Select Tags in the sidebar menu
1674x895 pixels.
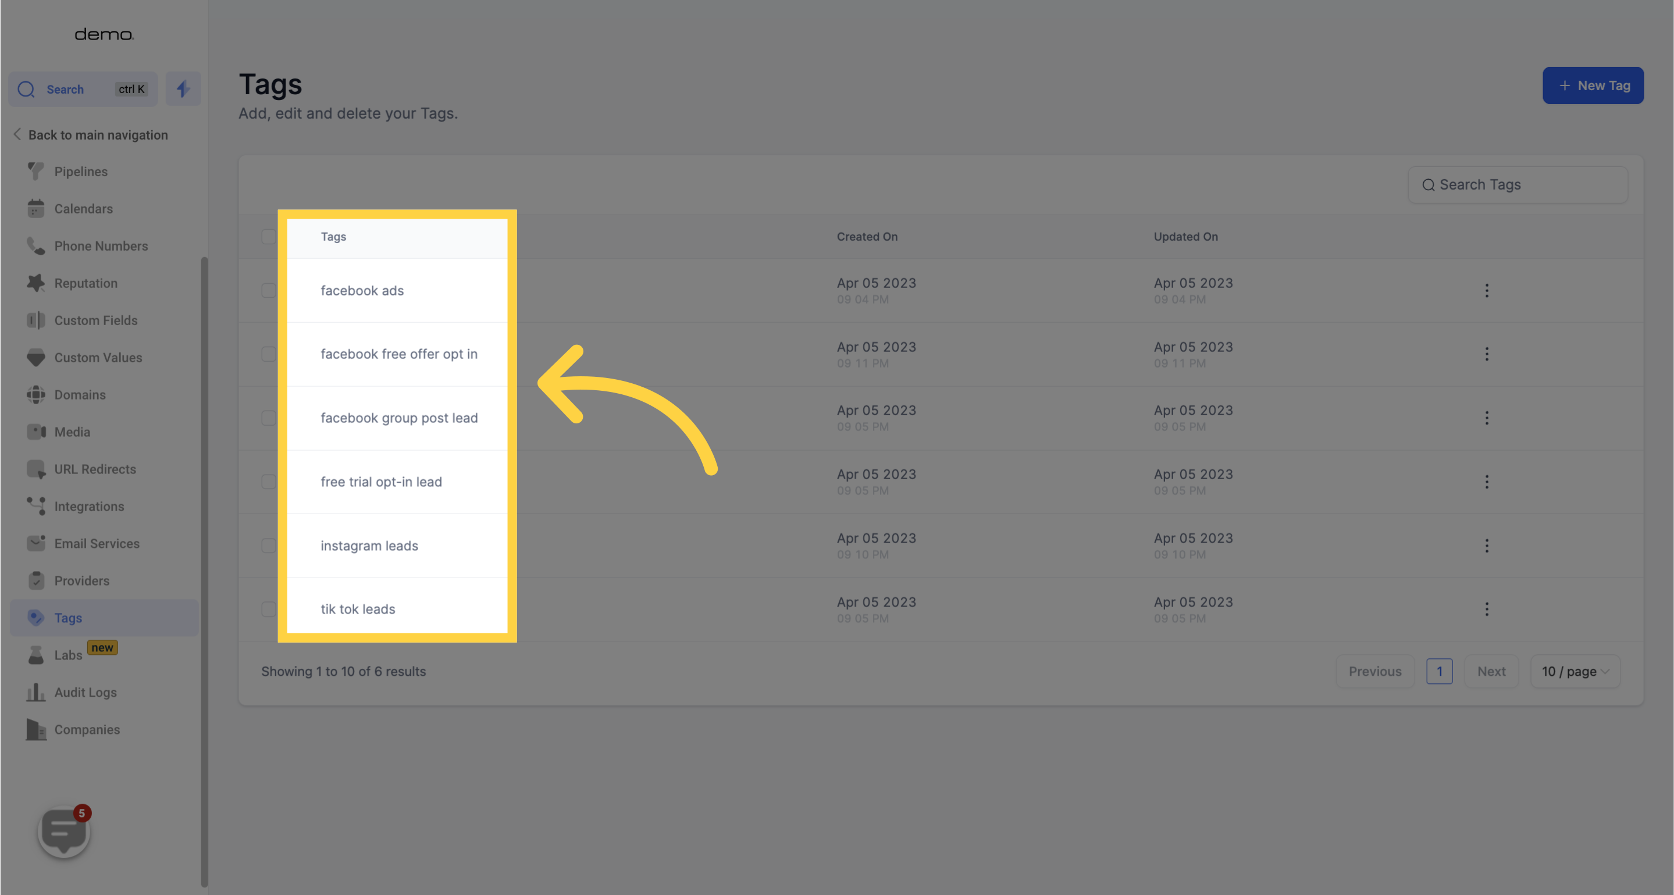point(68,618)
